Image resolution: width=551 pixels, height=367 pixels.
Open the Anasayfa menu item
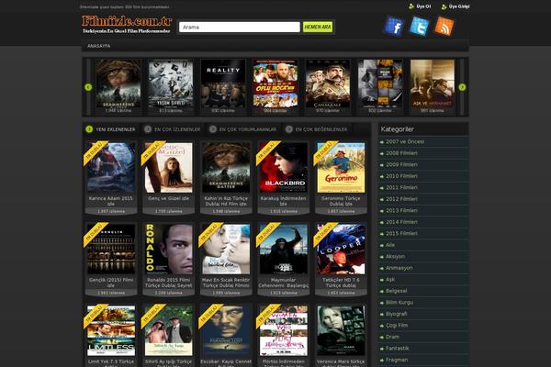click(x=99, y=46)
